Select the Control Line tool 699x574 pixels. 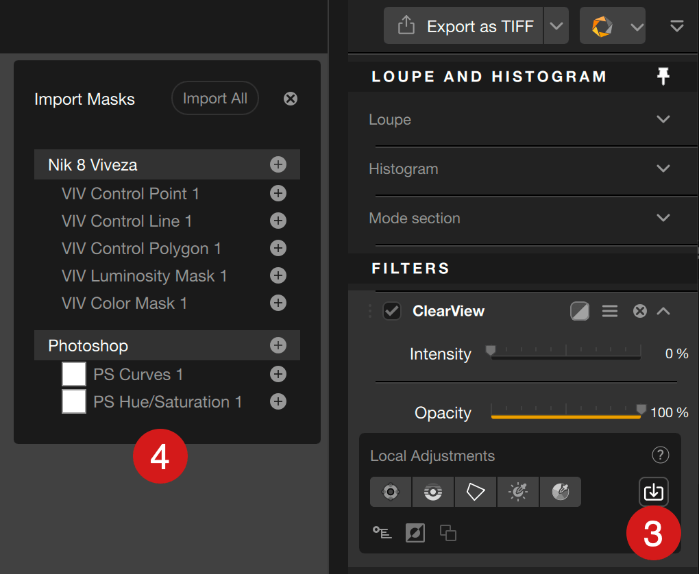pyautogui.click(x=433, y=492)
